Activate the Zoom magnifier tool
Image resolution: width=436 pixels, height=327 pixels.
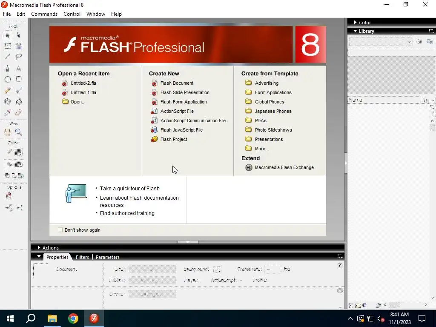point(19,132)
